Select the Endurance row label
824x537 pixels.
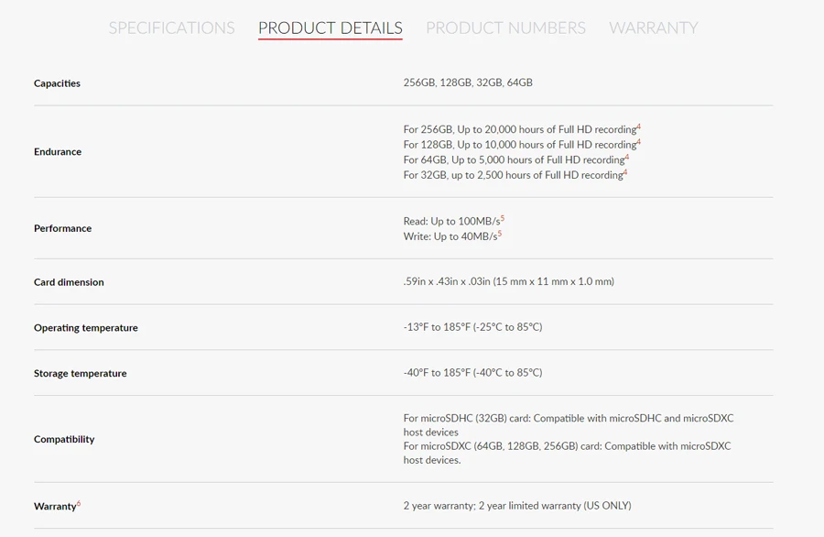tap(58, 151)
